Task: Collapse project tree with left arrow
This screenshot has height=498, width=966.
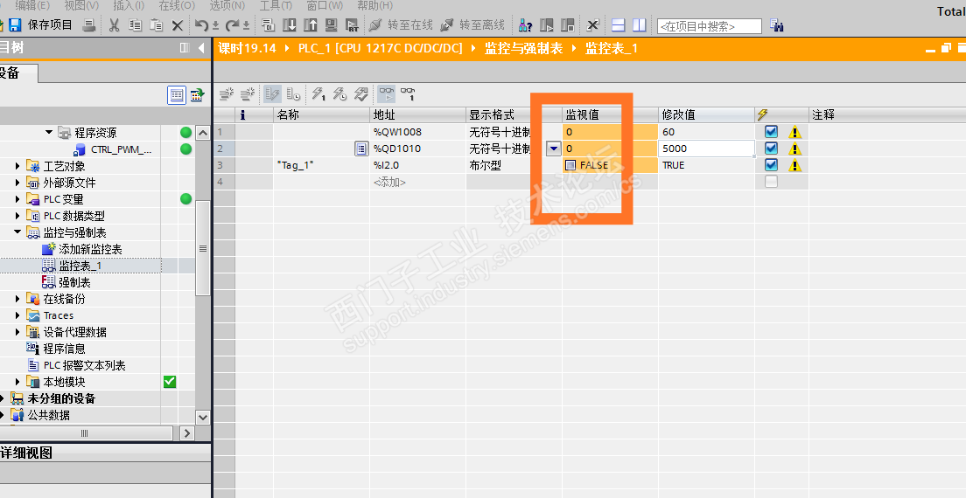Action: coord(201,48)
